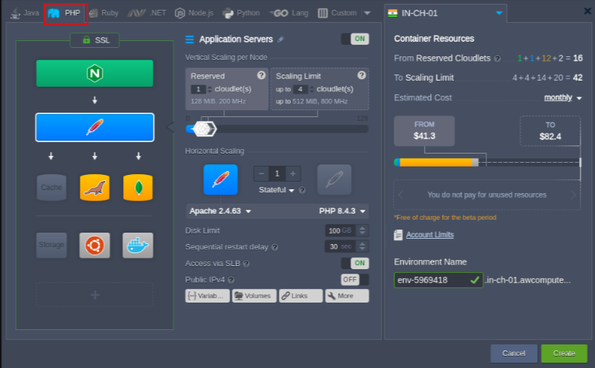
Task: Click the Environment Name input field
Action: (431, 280)
